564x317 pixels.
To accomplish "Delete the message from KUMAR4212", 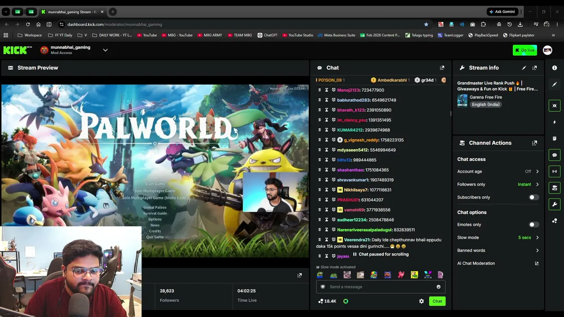I will tap(319, 130).
